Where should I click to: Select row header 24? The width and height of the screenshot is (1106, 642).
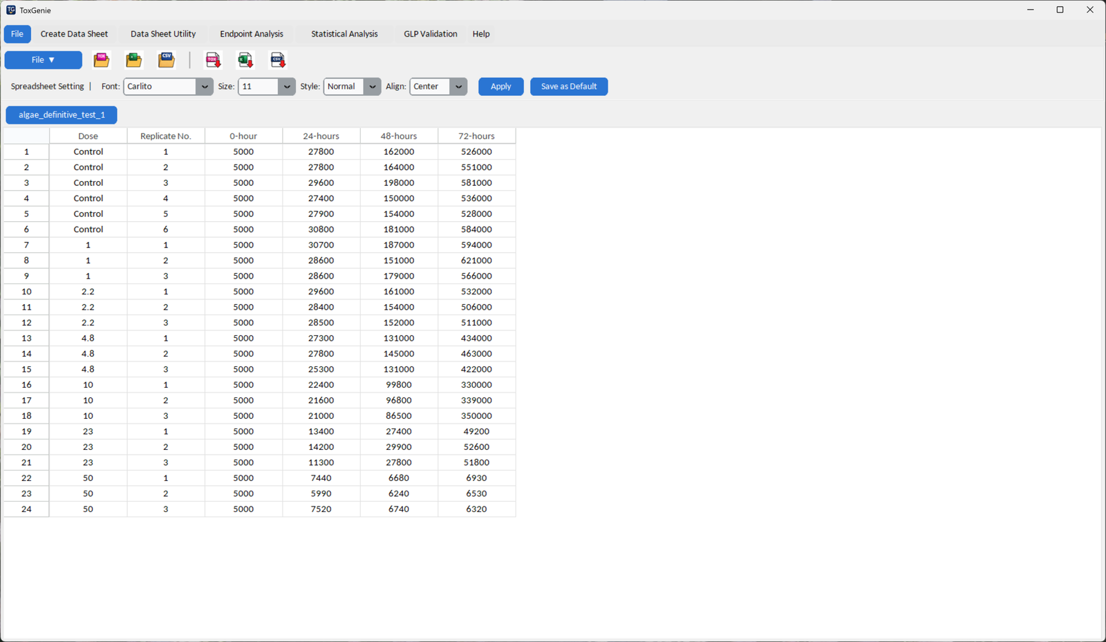(26, 509)
